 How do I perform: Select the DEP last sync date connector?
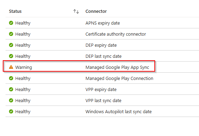[103, 56]
